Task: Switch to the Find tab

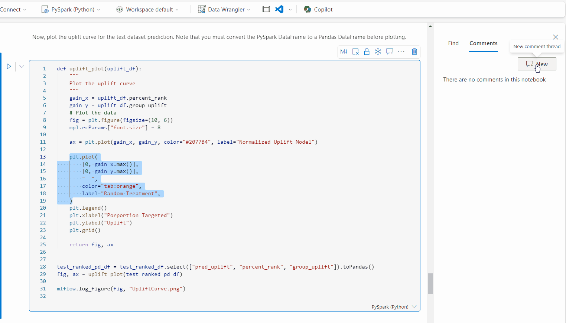Action: (x=453, y=43)
